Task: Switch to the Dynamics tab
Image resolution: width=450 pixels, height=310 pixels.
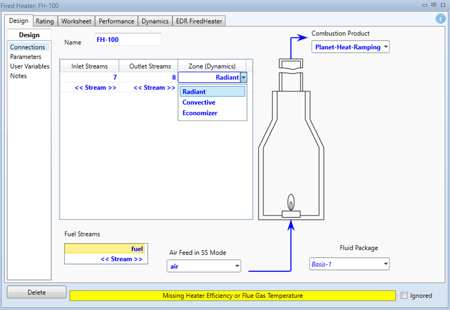Action: (x=155, y=21)
